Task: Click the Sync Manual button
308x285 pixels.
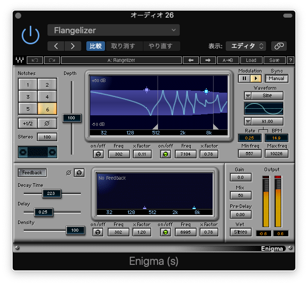Action: (277, 79)
